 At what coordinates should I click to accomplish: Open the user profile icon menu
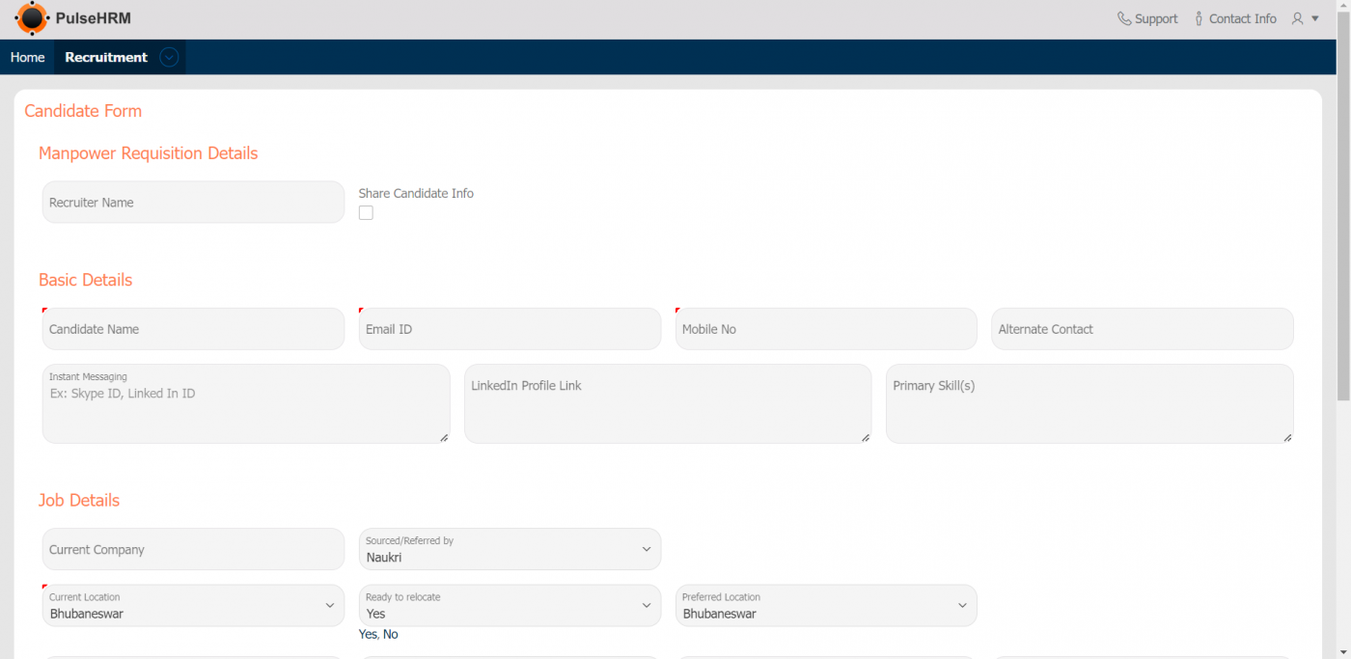click(x=1305, y=18)
